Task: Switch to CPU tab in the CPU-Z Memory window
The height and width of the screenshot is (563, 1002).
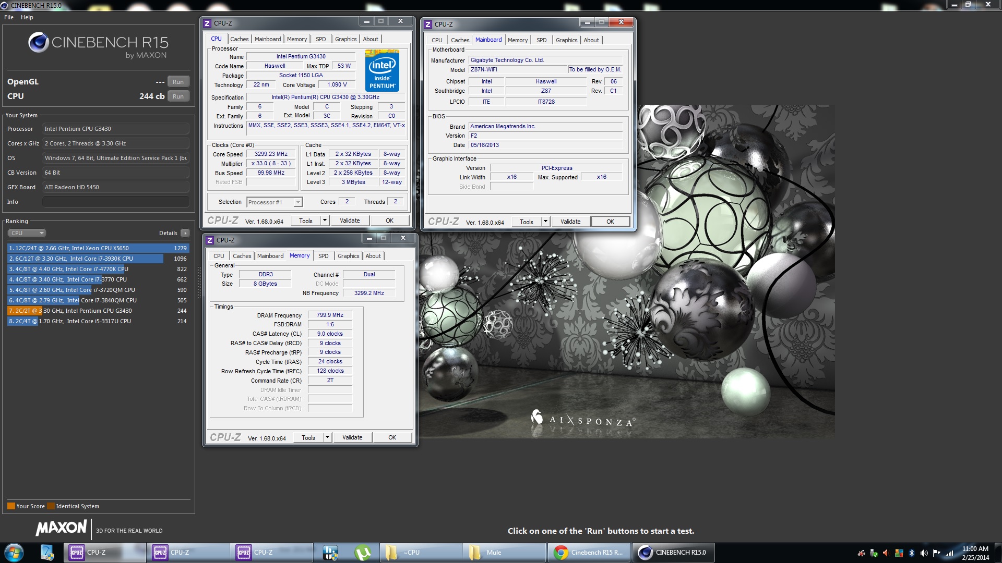Action: [219, 256]
